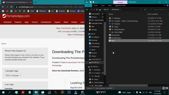Viewport: 169px width, 95px height.
Task: Click Explorer's back navigation arrow
Action: (87, 9)
